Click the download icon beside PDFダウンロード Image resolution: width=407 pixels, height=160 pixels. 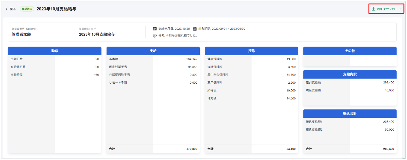click(373, 9)
